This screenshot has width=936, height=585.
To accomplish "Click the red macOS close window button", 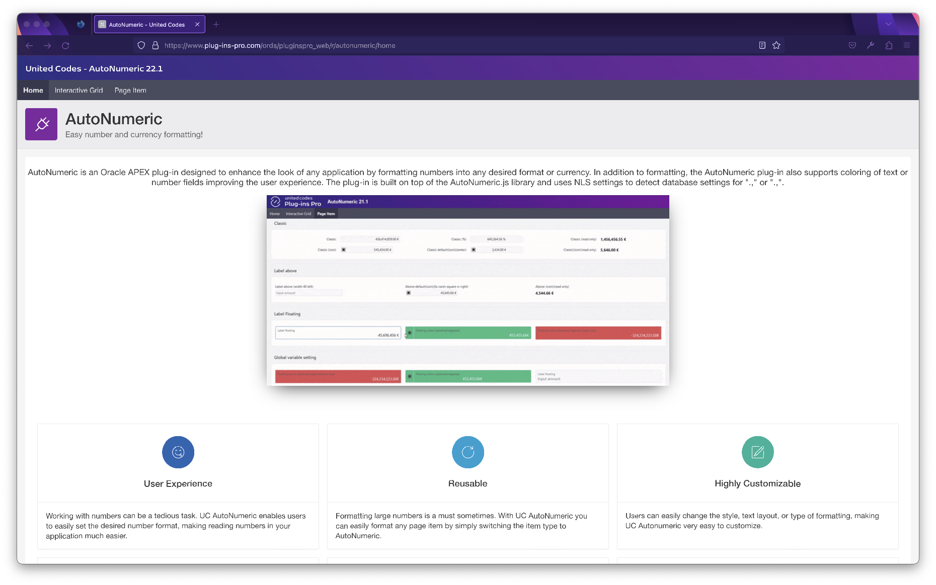I will tap(27, 24).
